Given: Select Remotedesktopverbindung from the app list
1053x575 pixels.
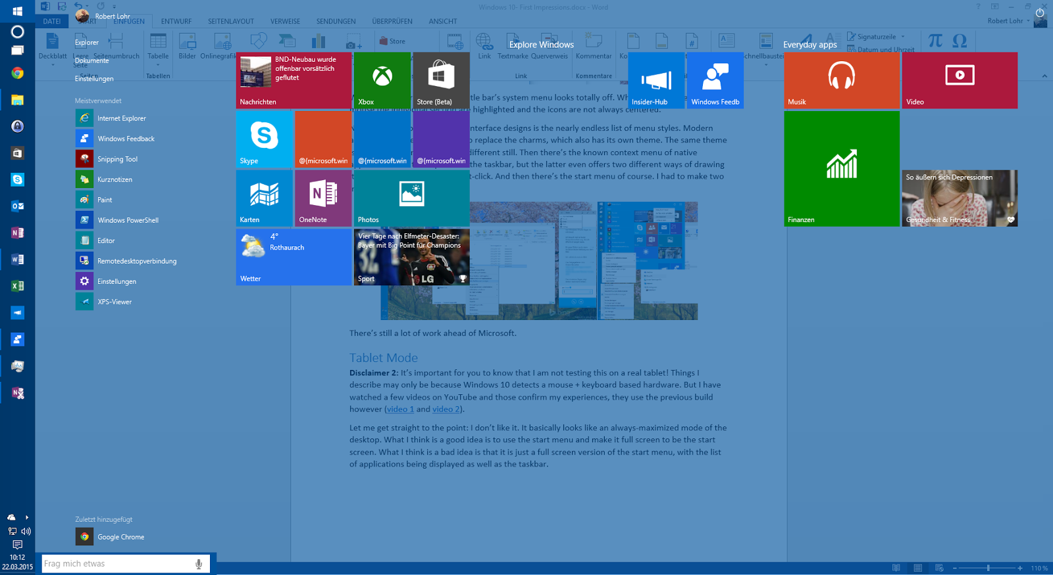Looking at the screenshot, I should [x=136, y=261].
